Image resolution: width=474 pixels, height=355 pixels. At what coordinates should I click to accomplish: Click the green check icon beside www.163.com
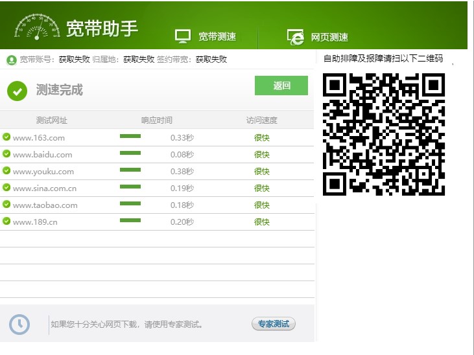(x=6, y=137)
